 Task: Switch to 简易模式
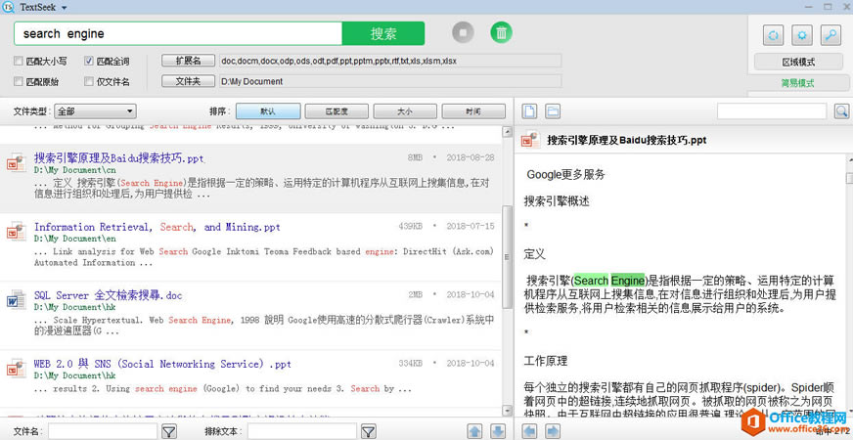(798, 83)
